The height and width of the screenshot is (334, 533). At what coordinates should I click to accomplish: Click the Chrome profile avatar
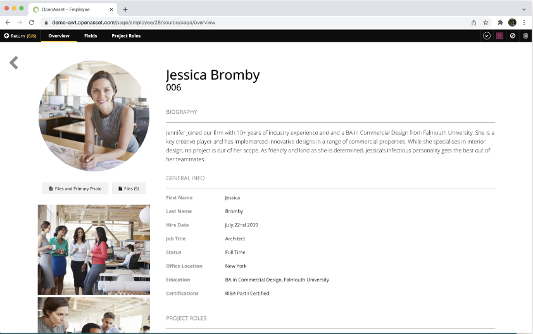click(512, 22)
